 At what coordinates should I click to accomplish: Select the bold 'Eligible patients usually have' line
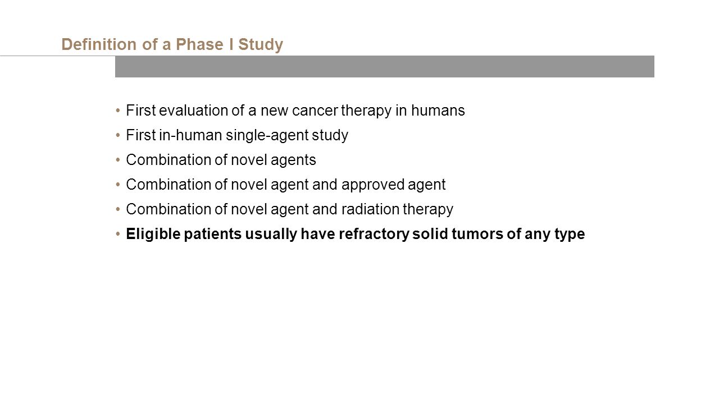click(x=356, y=235)
